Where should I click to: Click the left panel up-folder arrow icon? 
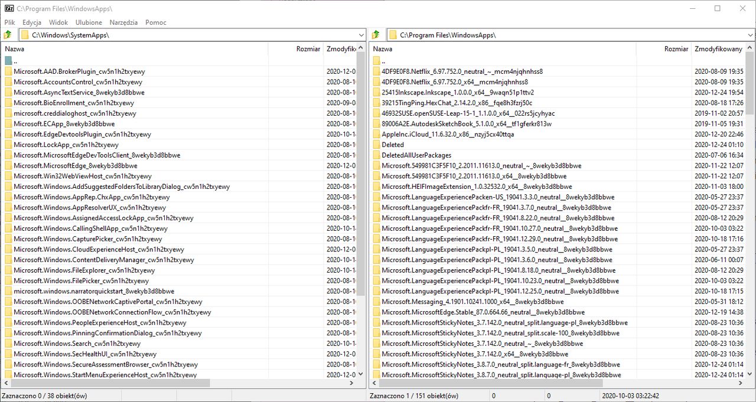click(8, 35)
